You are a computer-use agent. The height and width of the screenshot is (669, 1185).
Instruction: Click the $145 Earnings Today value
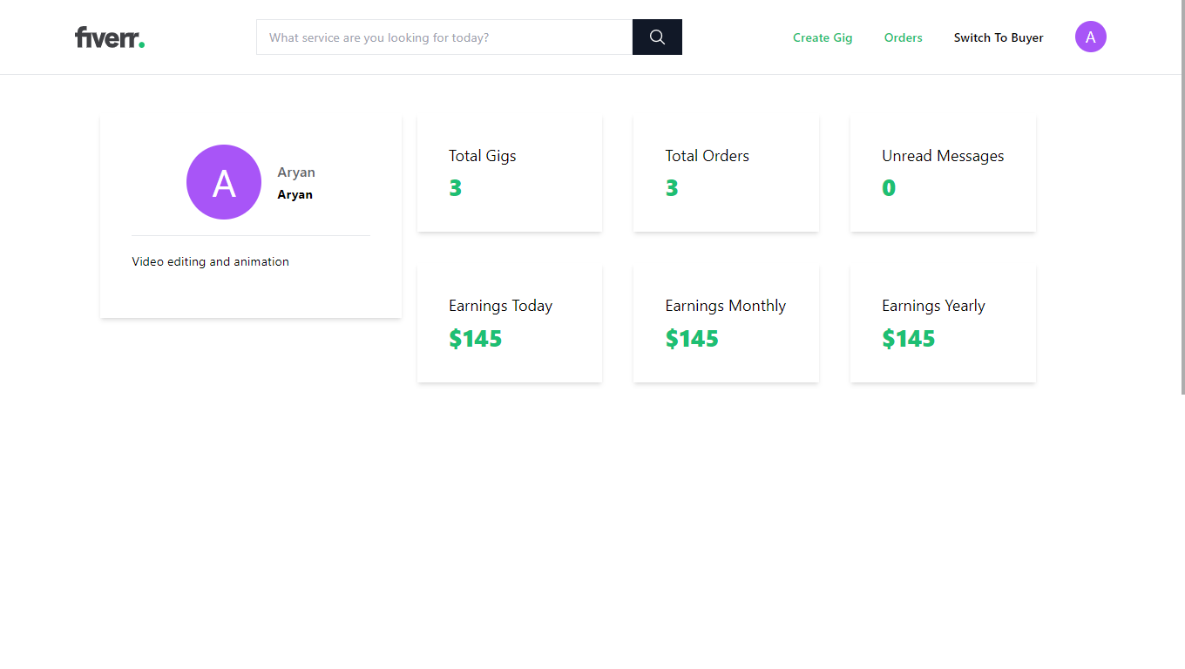tap(475, 338)
